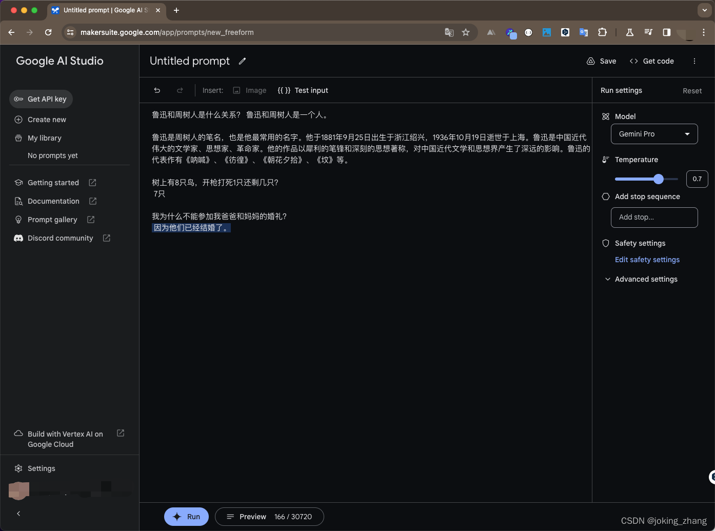Click the external-link icon next to Vertex AI

click(121, 434)
